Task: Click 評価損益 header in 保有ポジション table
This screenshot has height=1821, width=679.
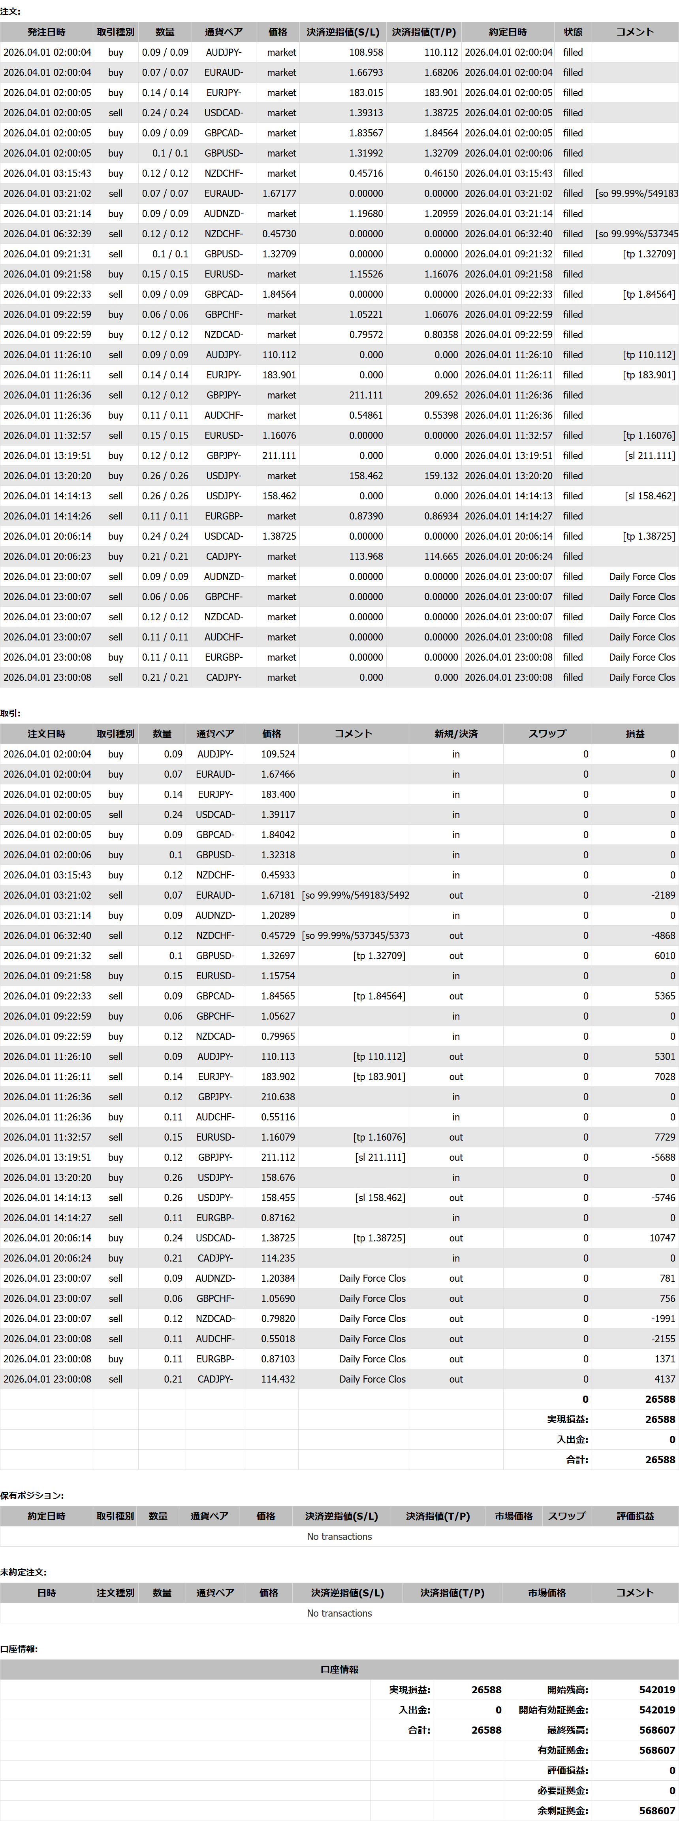Action: click(x=634, y=1516)
